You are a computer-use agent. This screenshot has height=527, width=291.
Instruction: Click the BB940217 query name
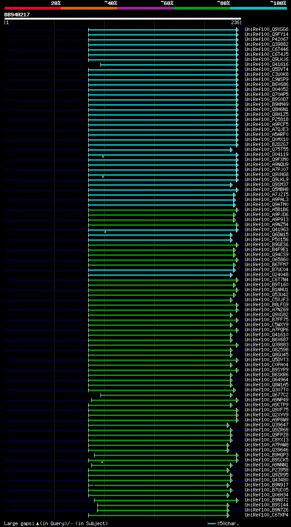pos(17,15)
